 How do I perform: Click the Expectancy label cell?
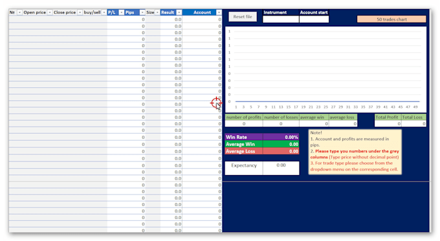click(244, 168)
